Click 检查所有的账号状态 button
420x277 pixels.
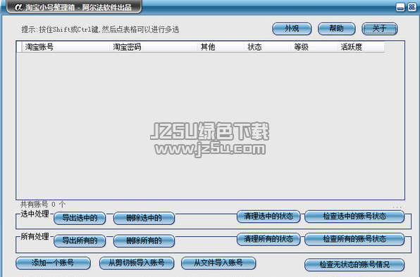(x=354, y=239)
